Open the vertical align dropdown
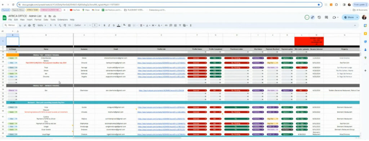Viewport: 369px width, 141px height. click(148, 25)
